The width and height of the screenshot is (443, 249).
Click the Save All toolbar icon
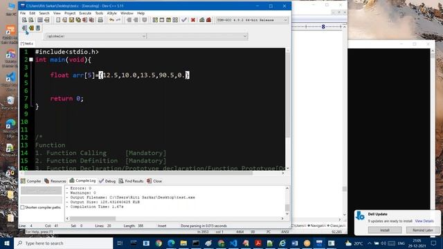click(x=78, y=20)
